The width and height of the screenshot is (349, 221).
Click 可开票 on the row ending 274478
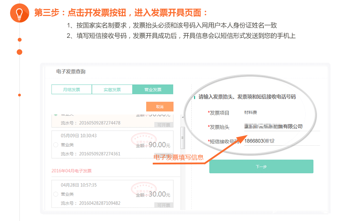click(x=164, y=125)
